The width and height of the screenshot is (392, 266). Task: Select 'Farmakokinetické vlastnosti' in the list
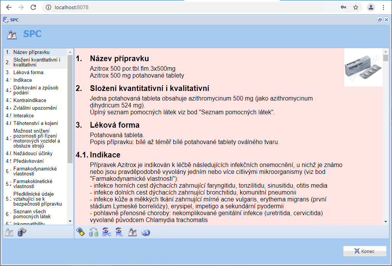(36, 184)
